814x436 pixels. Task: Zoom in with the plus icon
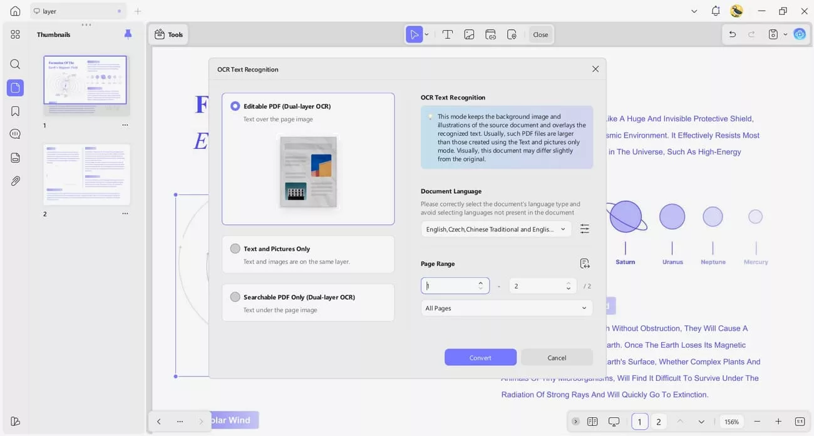point(778,422)
